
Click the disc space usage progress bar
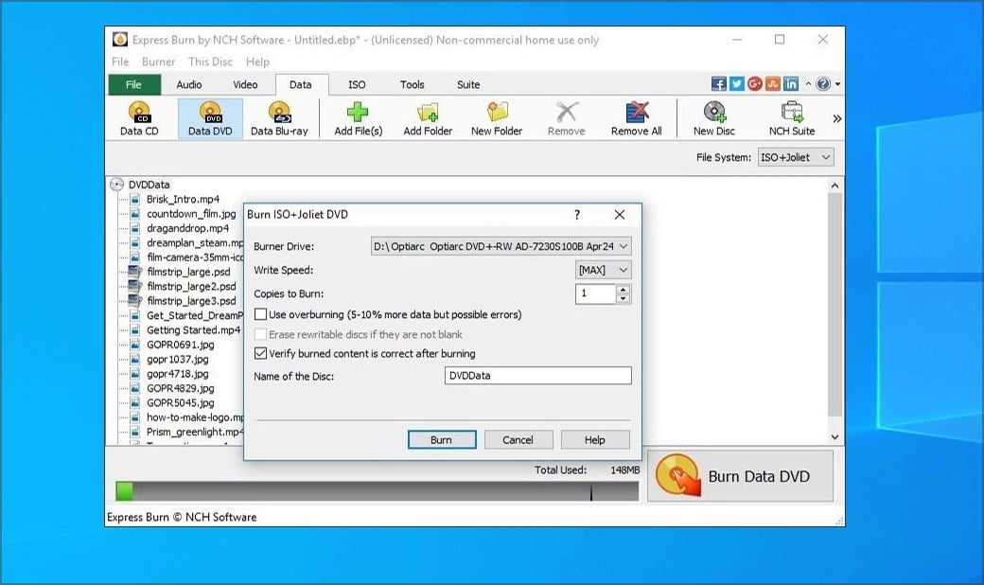coord(378,491)
